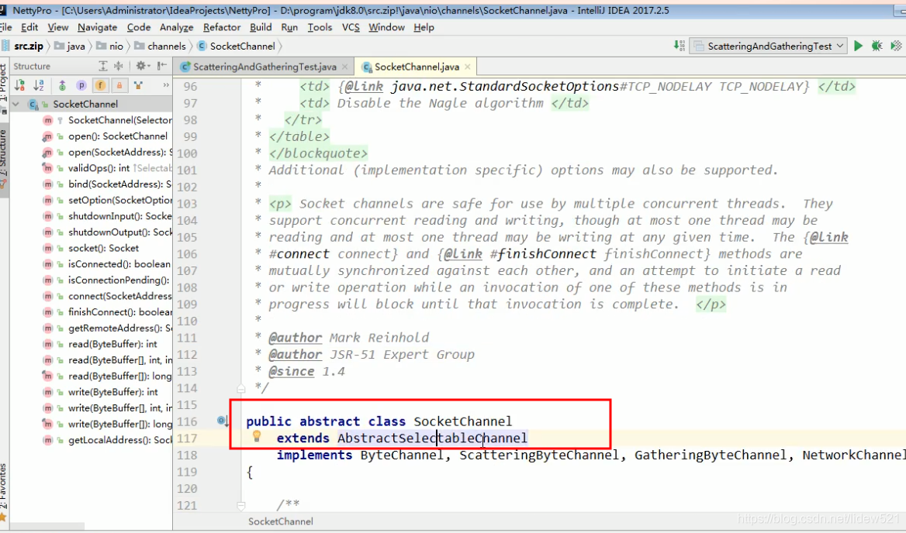Image resolution: width=906 pixels, height=533 pixels.
Task: Click src.zip breadcrumb in navigation bar
Action: (22, 46)
